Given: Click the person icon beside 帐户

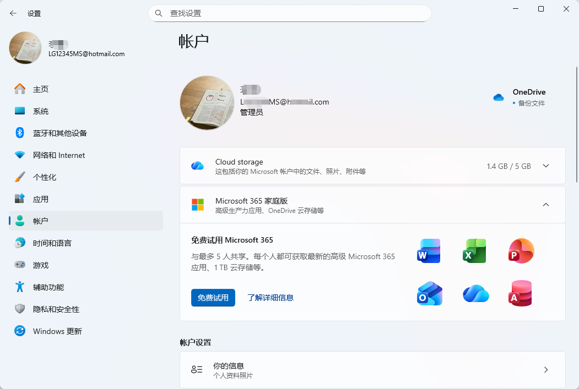Looking at the screenshot, I should point(20,221).
